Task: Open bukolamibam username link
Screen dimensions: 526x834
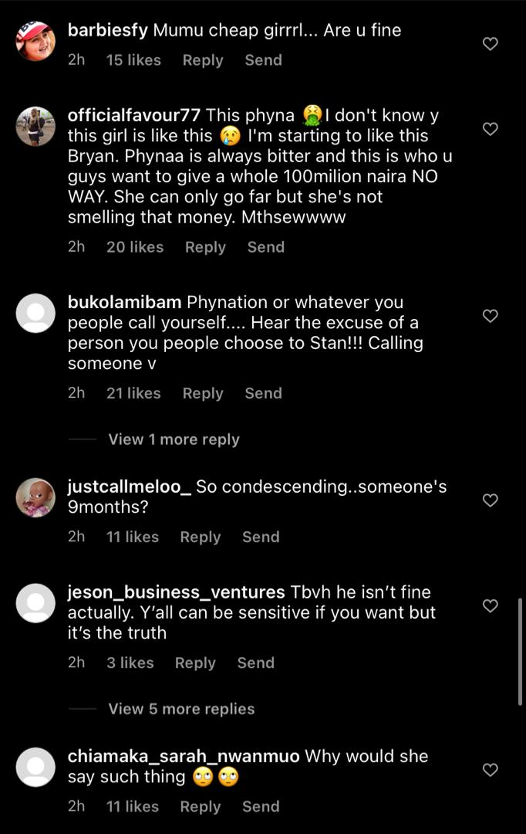Action: pos(124,302)
